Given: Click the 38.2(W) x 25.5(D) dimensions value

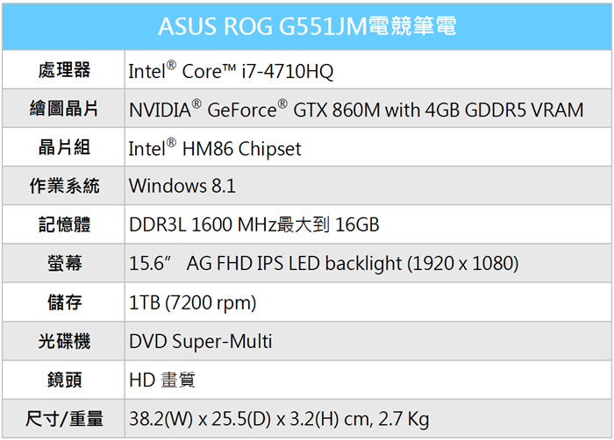Looking at the screenshot, I should point(279,419).
